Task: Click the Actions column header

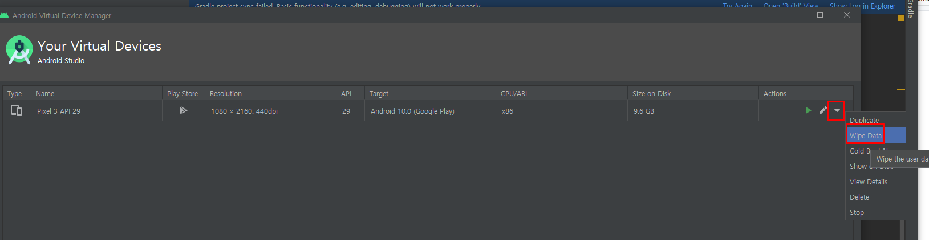Action: click(x=806, y=93)
